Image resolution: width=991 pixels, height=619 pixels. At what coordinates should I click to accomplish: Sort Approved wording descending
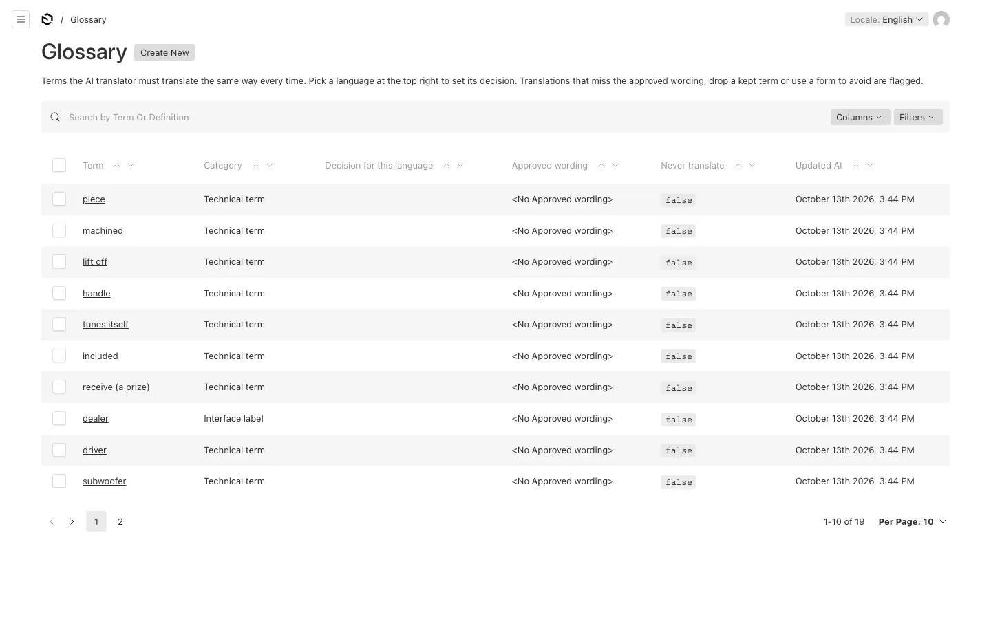(x=615, y=165)
